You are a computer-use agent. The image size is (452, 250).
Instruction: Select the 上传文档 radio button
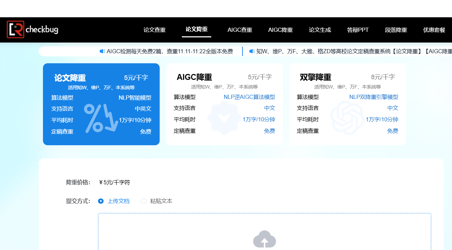101,201
